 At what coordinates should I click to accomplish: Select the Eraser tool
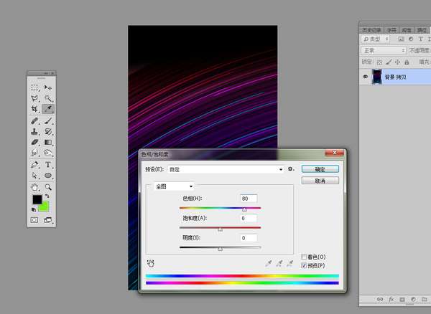pyautogui.click(x=34, y=142)
